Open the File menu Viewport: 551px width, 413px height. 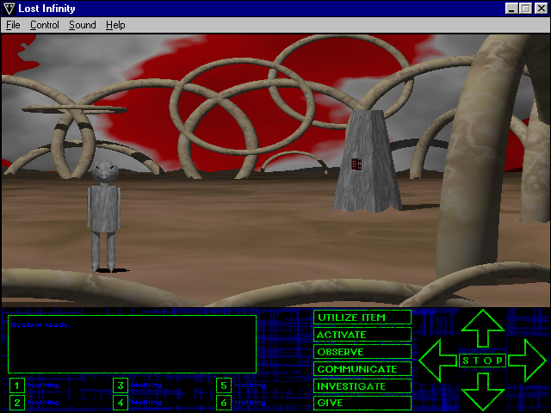point(13,25)
